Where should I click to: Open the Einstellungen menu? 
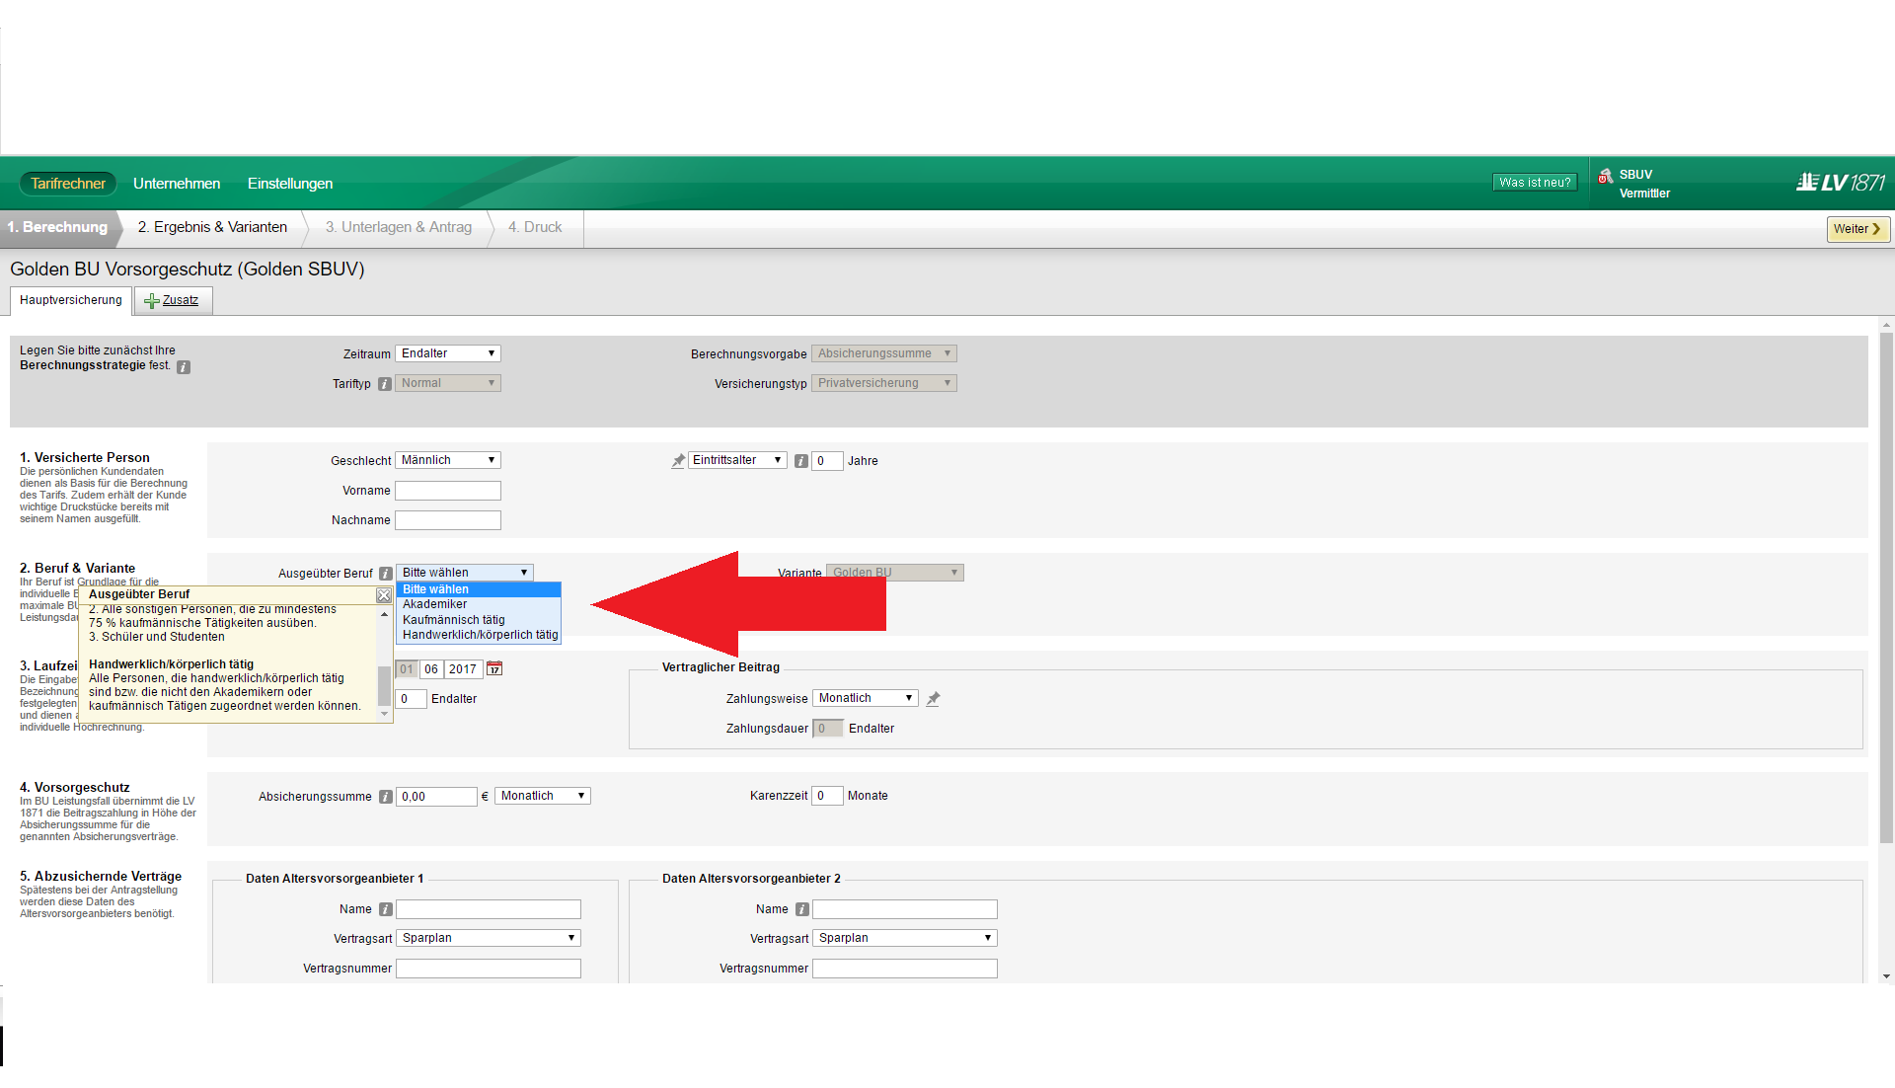point(290,184)
